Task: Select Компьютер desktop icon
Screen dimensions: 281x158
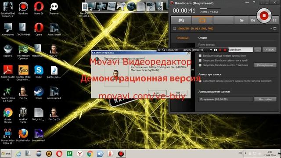Action: tap(8, 29)
